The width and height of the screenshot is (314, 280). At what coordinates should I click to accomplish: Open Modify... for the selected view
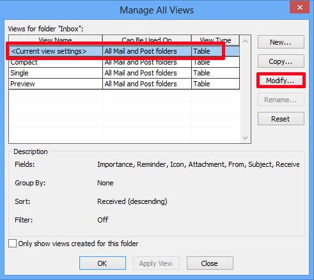tap(281, 81)
